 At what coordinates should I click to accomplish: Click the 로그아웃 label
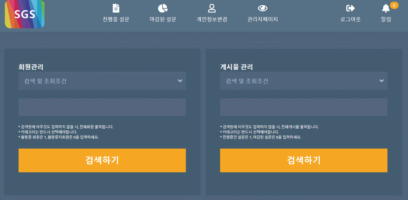pos(350,19)
